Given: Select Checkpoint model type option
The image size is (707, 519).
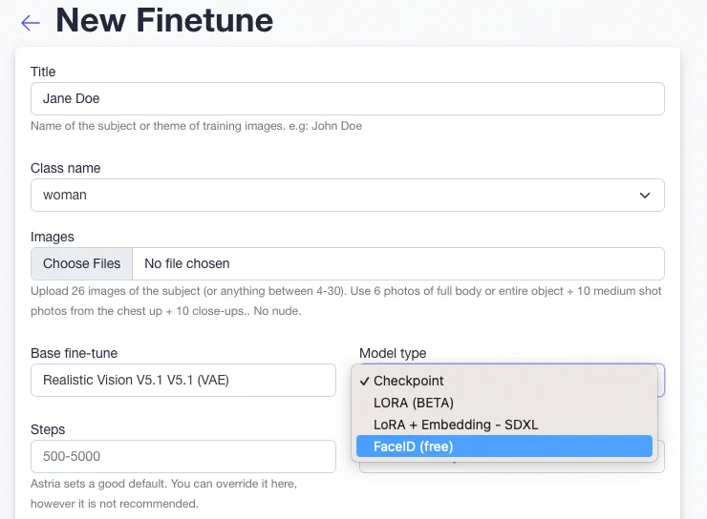Looking at the screenshot, I should coord(504,381).
